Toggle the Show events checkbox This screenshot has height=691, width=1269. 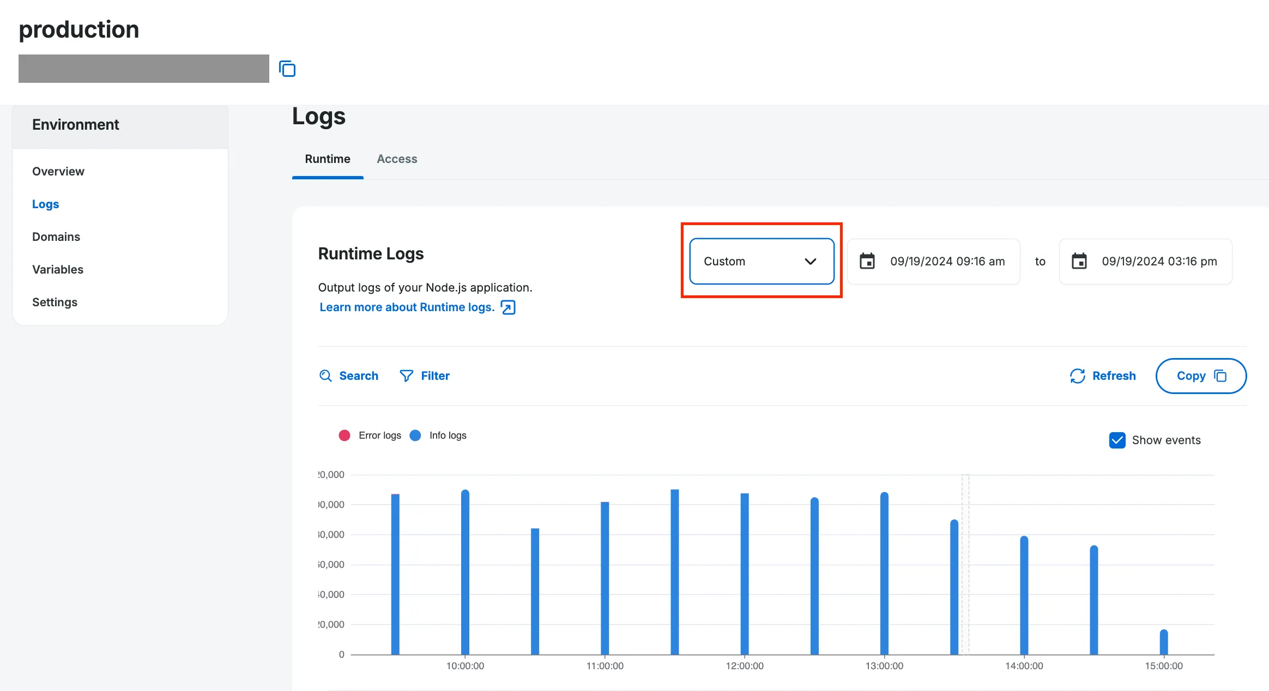[x=1117, y=441]
